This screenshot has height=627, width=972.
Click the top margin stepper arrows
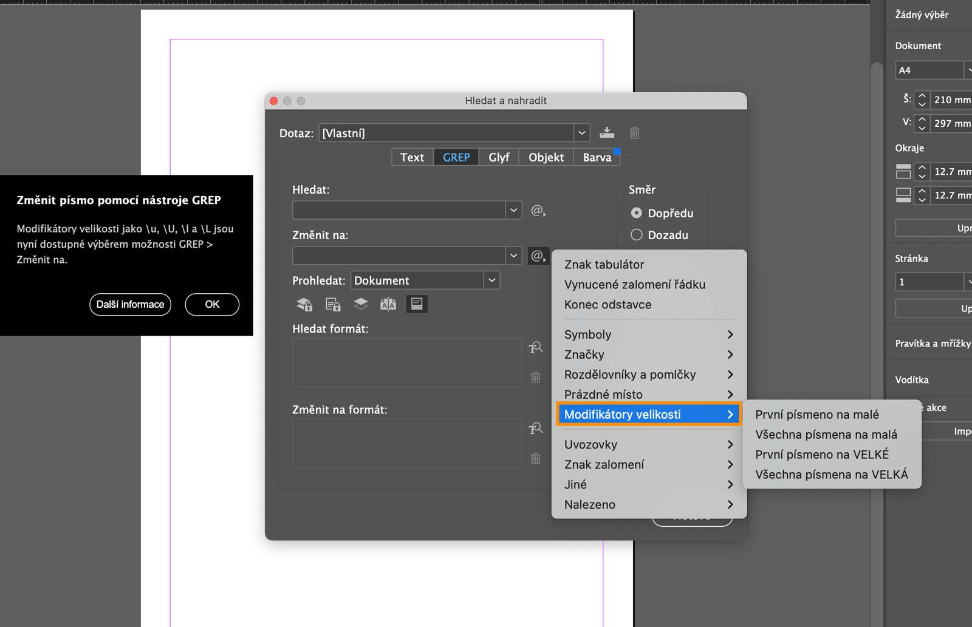922,171
